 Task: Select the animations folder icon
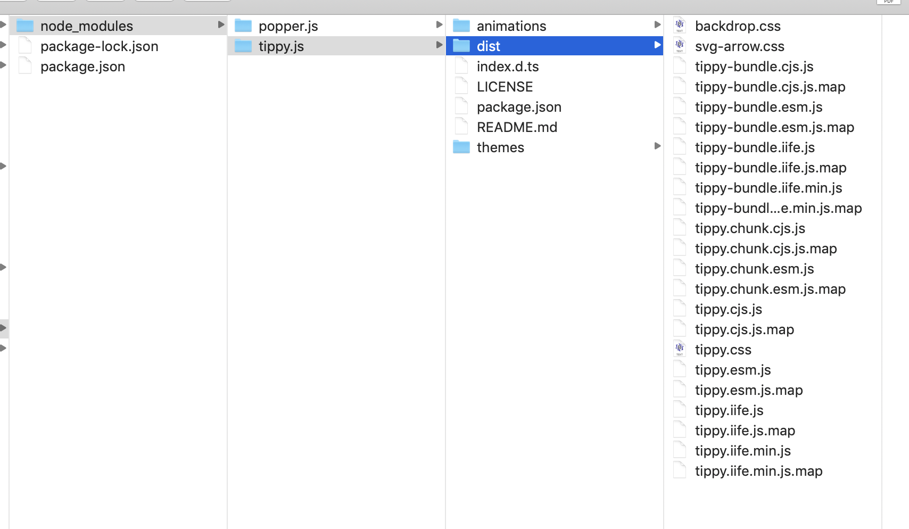click(461, 24)
